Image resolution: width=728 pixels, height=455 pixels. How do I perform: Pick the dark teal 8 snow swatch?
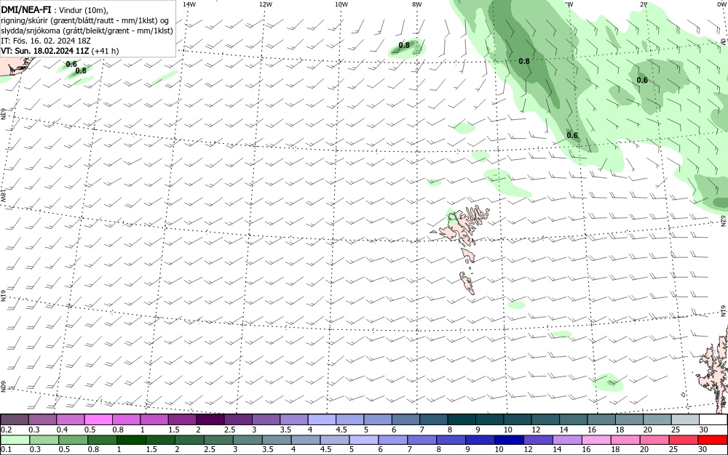pyautogui.click(x=462, y=420)
